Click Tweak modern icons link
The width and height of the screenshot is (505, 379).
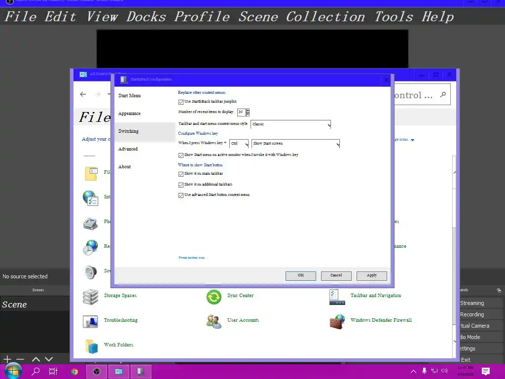(x=193, y=258)
